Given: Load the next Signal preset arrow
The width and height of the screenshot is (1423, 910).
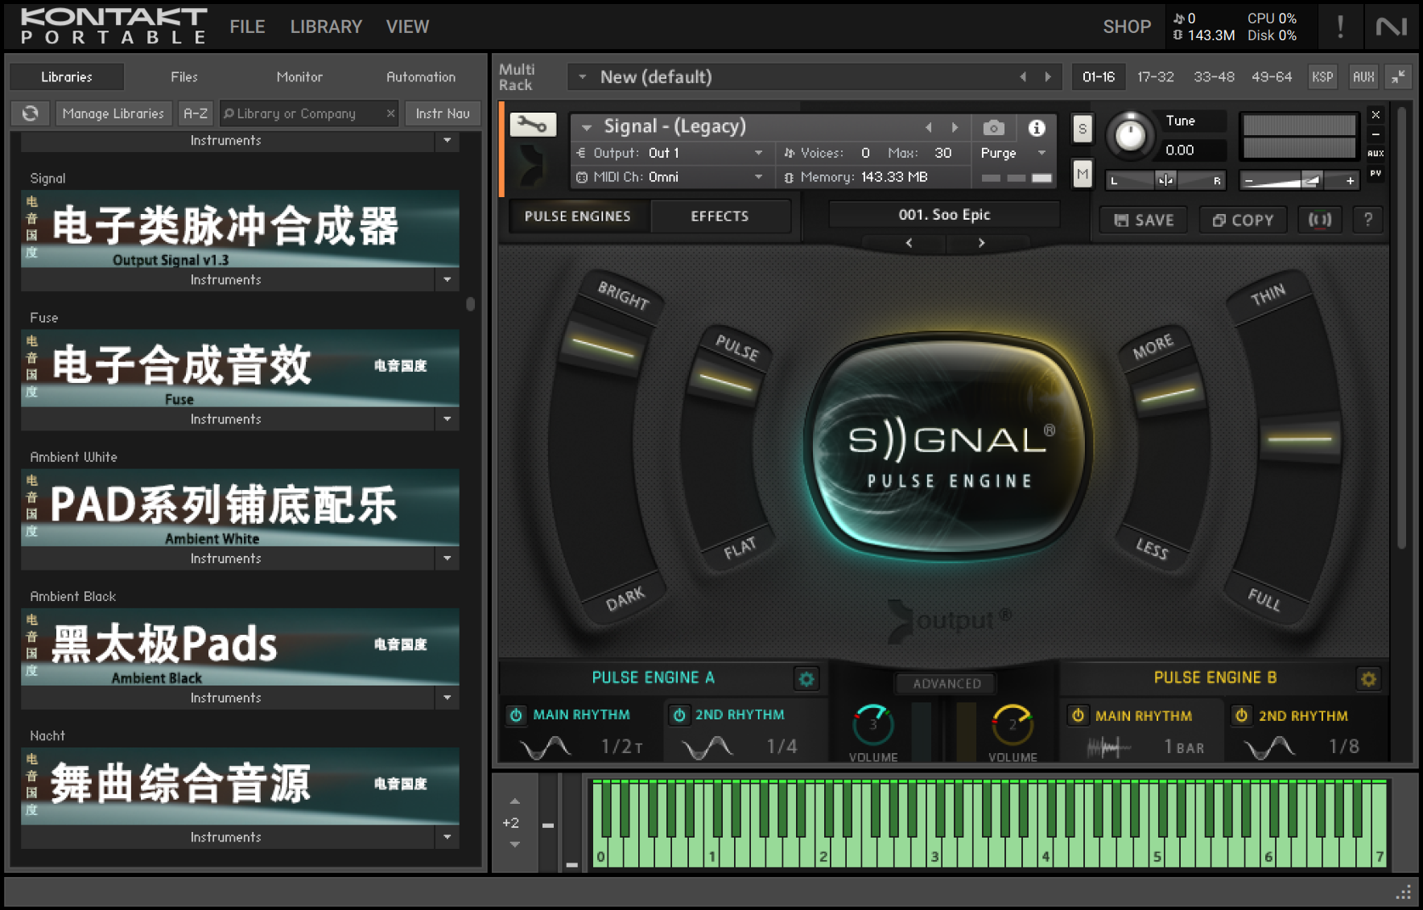Looking at the screenshot, I should tap(981, 243).
